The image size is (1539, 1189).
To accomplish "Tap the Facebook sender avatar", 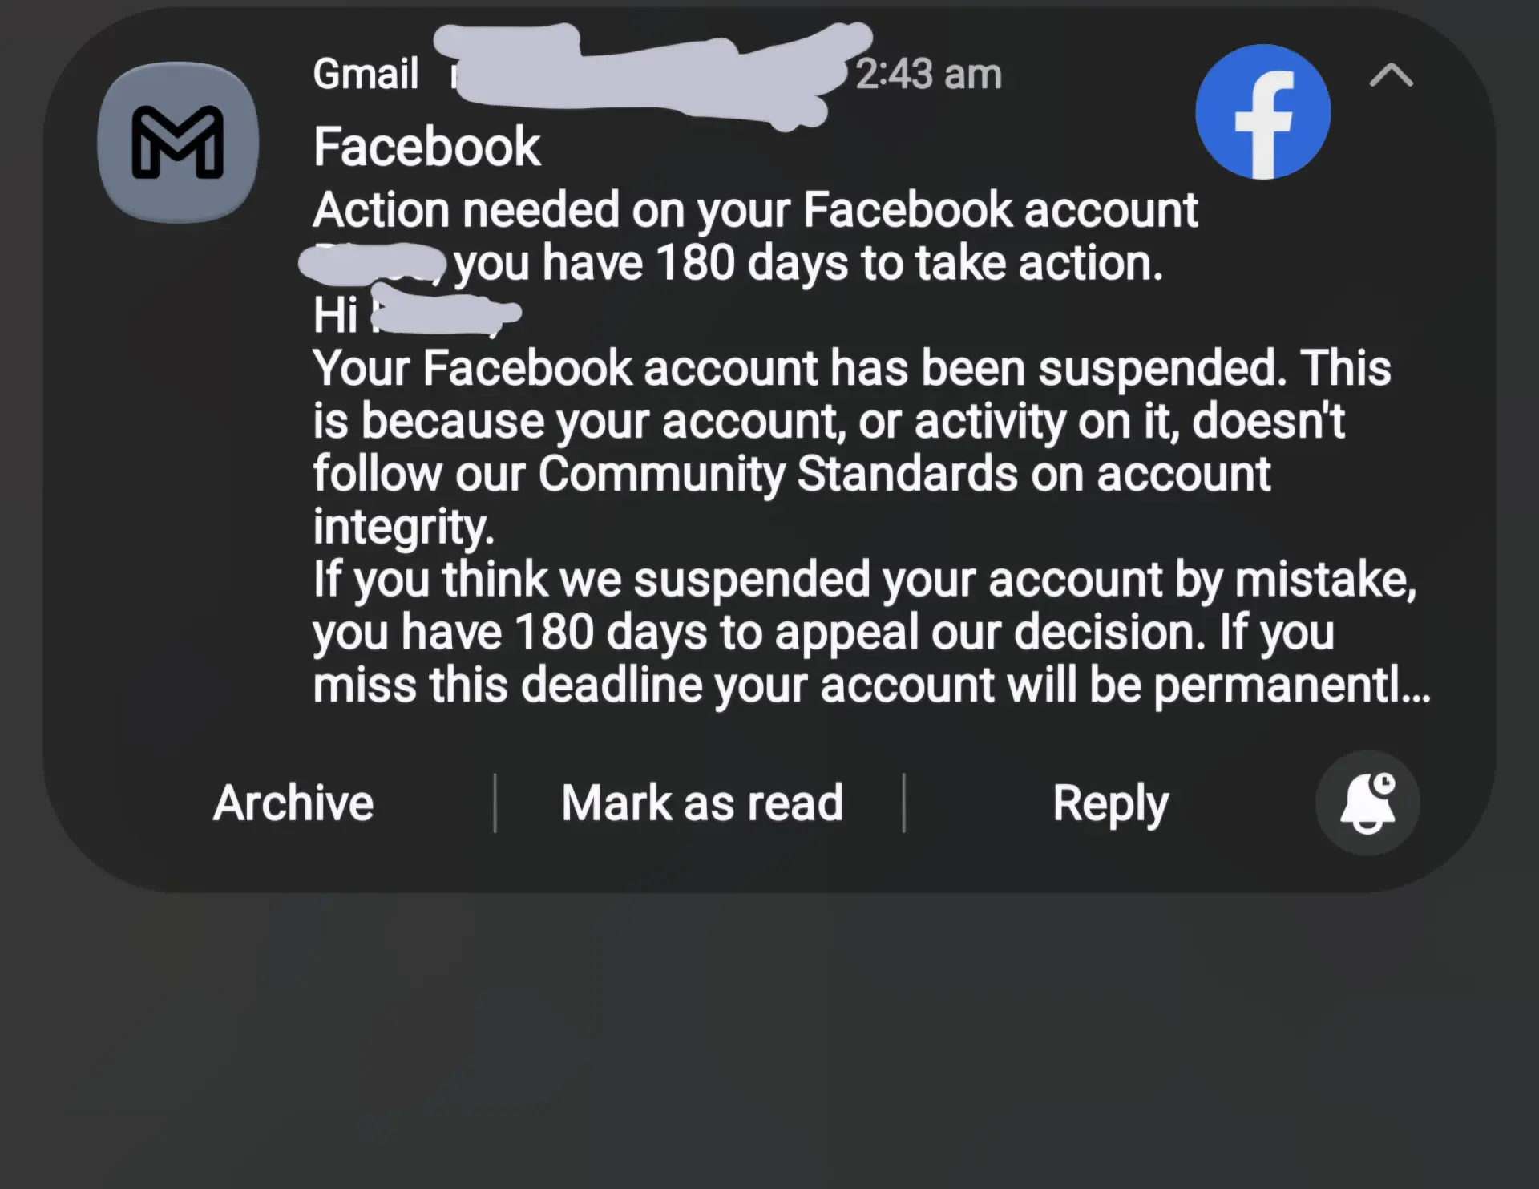I will (x=1262, y=111).
